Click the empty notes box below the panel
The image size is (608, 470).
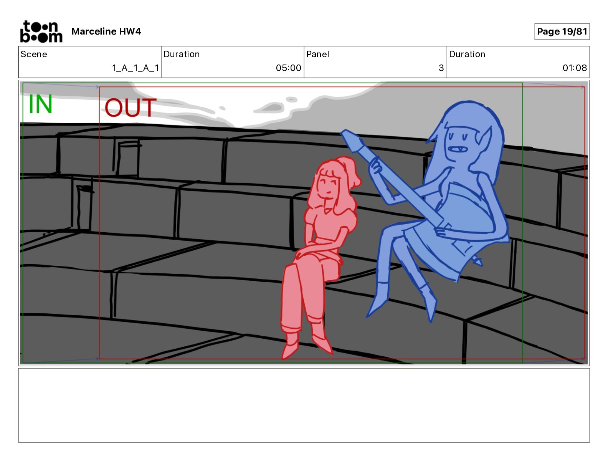click(x=304, y=405)
